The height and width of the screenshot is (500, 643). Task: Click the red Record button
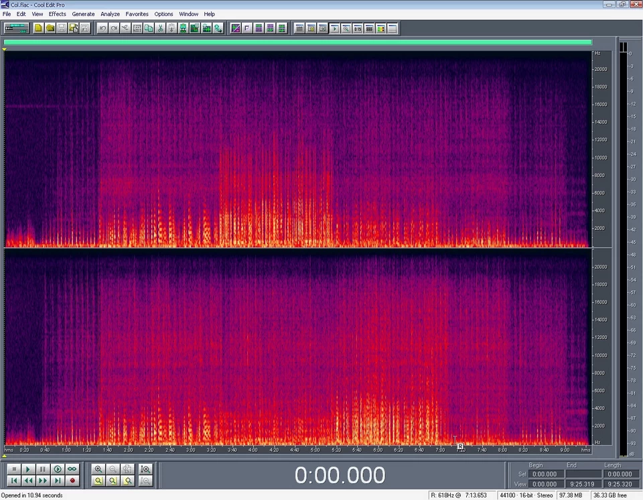point(72,481)
